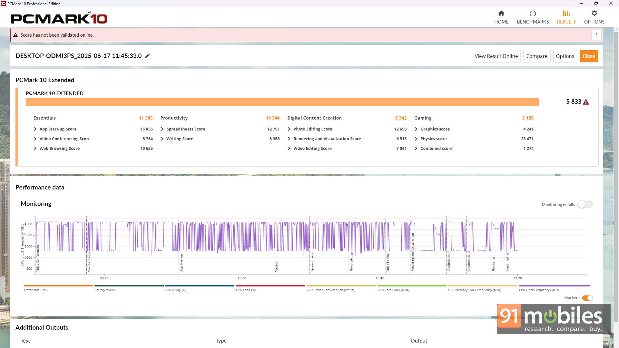This screenshot has height=348, width=619.
Task: Click the Physics test chart marker
Action: coord(493,264)
